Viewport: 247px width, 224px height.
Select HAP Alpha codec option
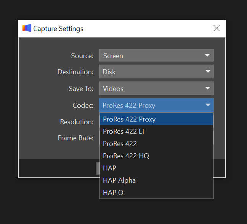[156, 180]
